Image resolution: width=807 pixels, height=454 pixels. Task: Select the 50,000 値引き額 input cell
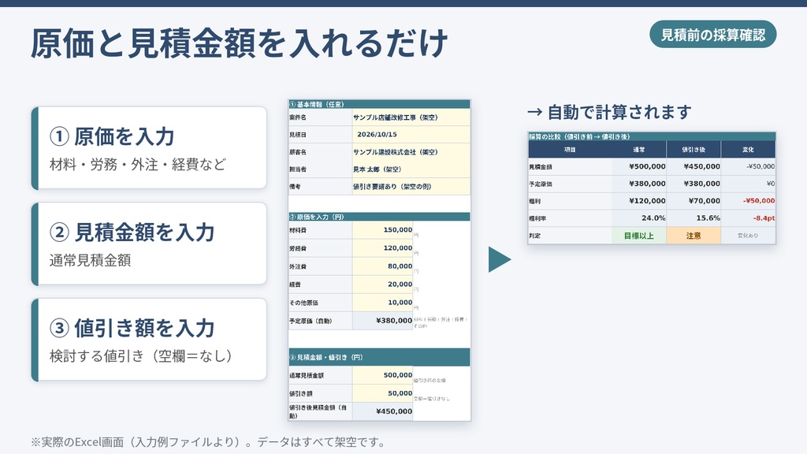coord(382,393)
